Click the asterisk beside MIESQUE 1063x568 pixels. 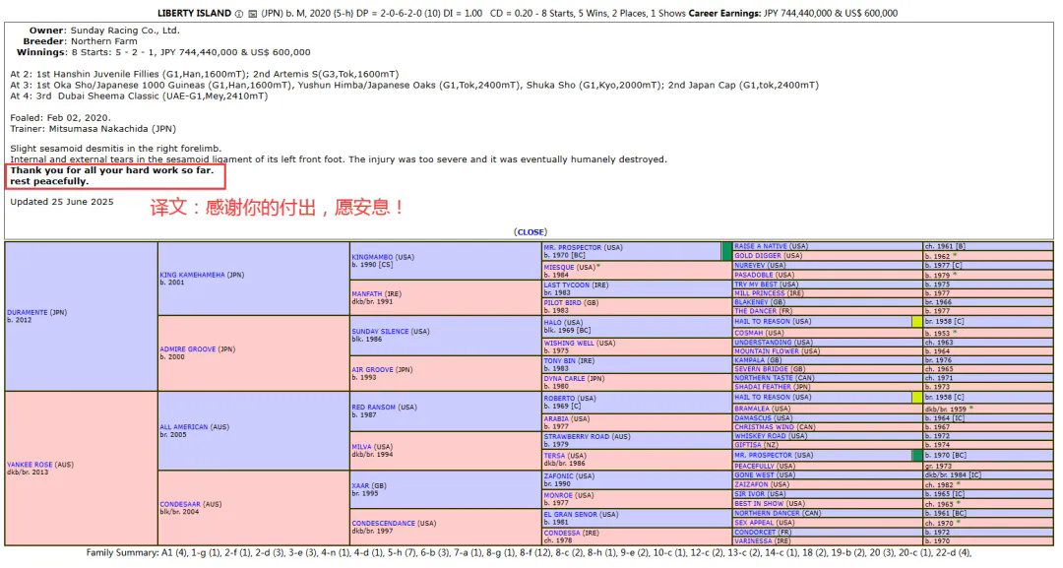pyautogui.click(x=597, y=265)
